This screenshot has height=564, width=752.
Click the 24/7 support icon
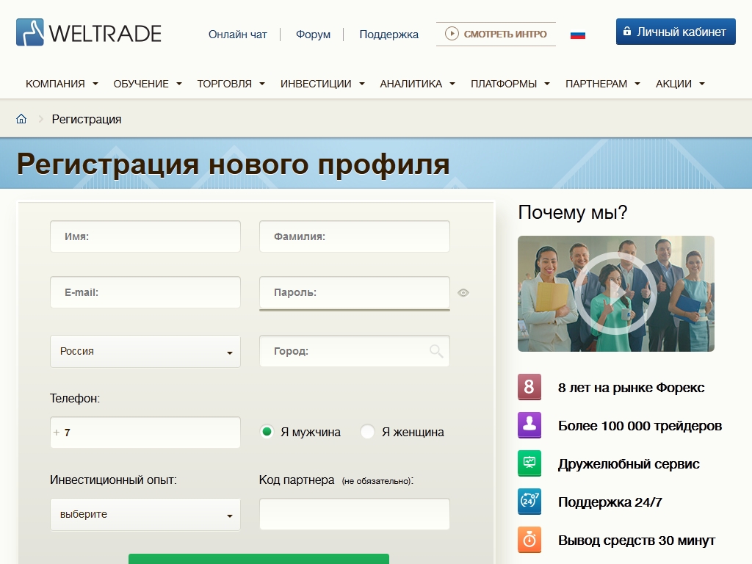529,502
